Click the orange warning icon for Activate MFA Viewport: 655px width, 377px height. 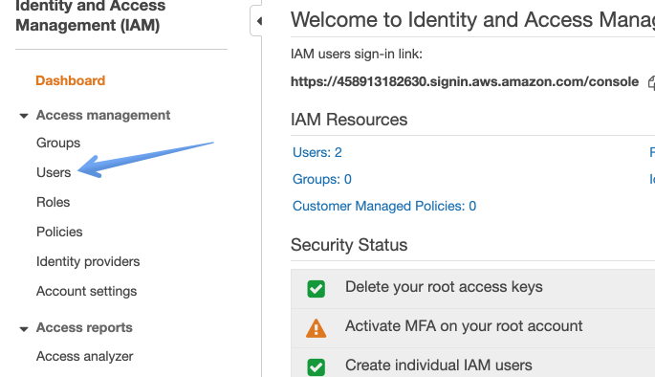click(316, 328)
